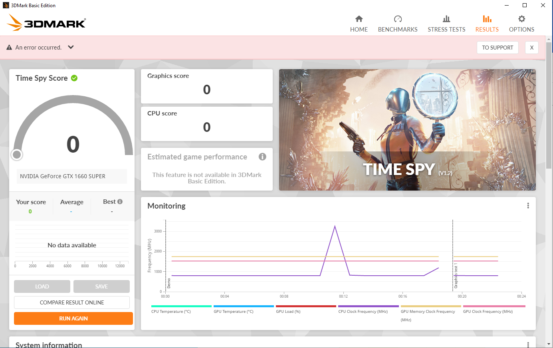The image size is (553, 348).
Task: Open the Monitoring panel options menu
Action: (528, 205)
